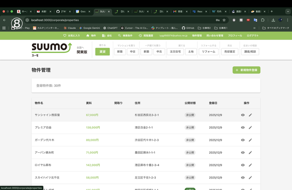
Task: Toggle visibility eye for アーバン錦糸町
Action: click(243, 153)
